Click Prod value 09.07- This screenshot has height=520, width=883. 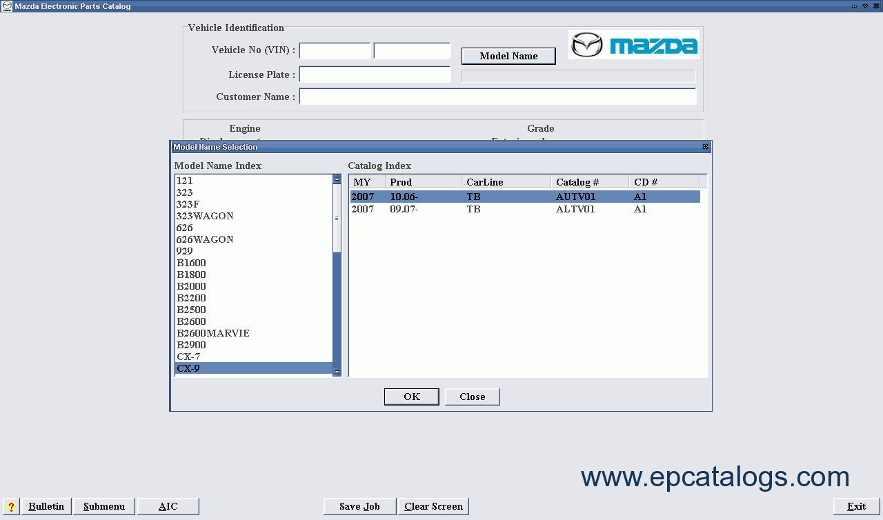pos(404,209)
